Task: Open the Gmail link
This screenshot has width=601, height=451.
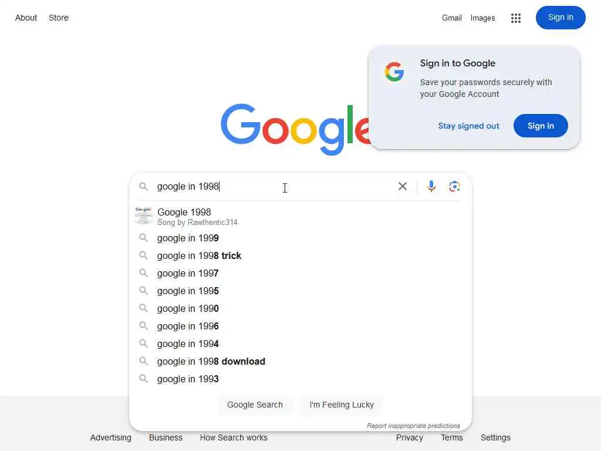Action: tap(451, 18)
